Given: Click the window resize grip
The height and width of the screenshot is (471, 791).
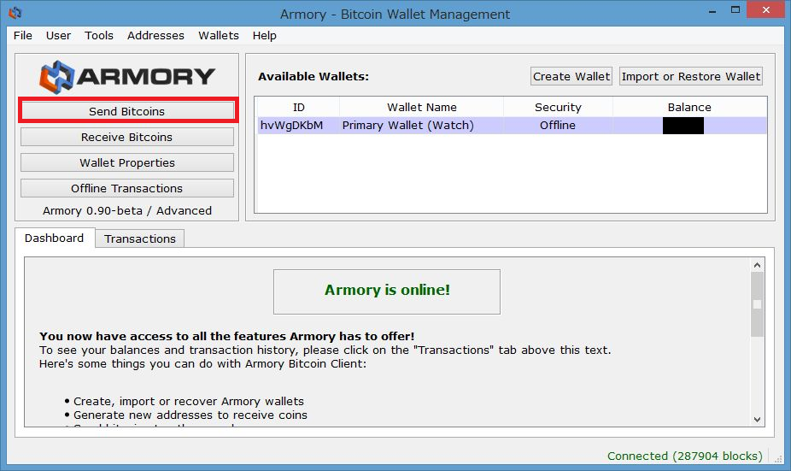Looking at the screenshot, I should coord(778,459).
